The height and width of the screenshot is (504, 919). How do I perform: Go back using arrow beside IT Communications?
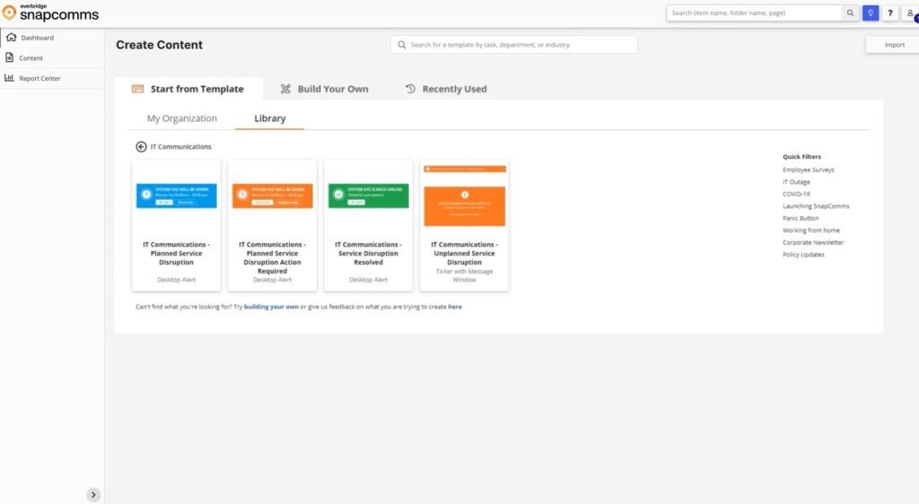pos(141,146)
